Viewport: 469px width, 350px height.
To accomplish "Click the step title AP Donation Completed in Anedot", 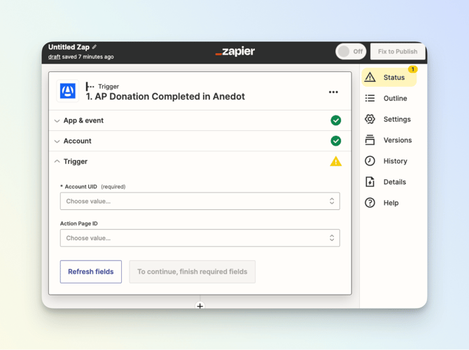I will (x=165, y=97).
